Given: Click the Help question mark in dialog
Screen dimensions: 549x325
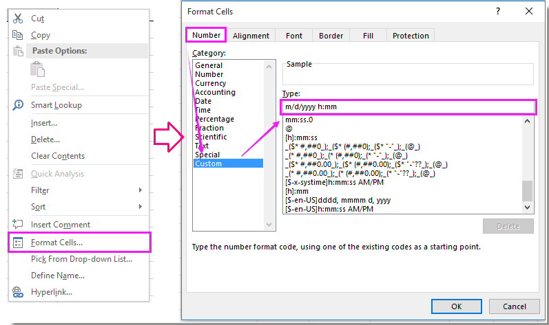Looking at the screenshot, I should point(497,12).
